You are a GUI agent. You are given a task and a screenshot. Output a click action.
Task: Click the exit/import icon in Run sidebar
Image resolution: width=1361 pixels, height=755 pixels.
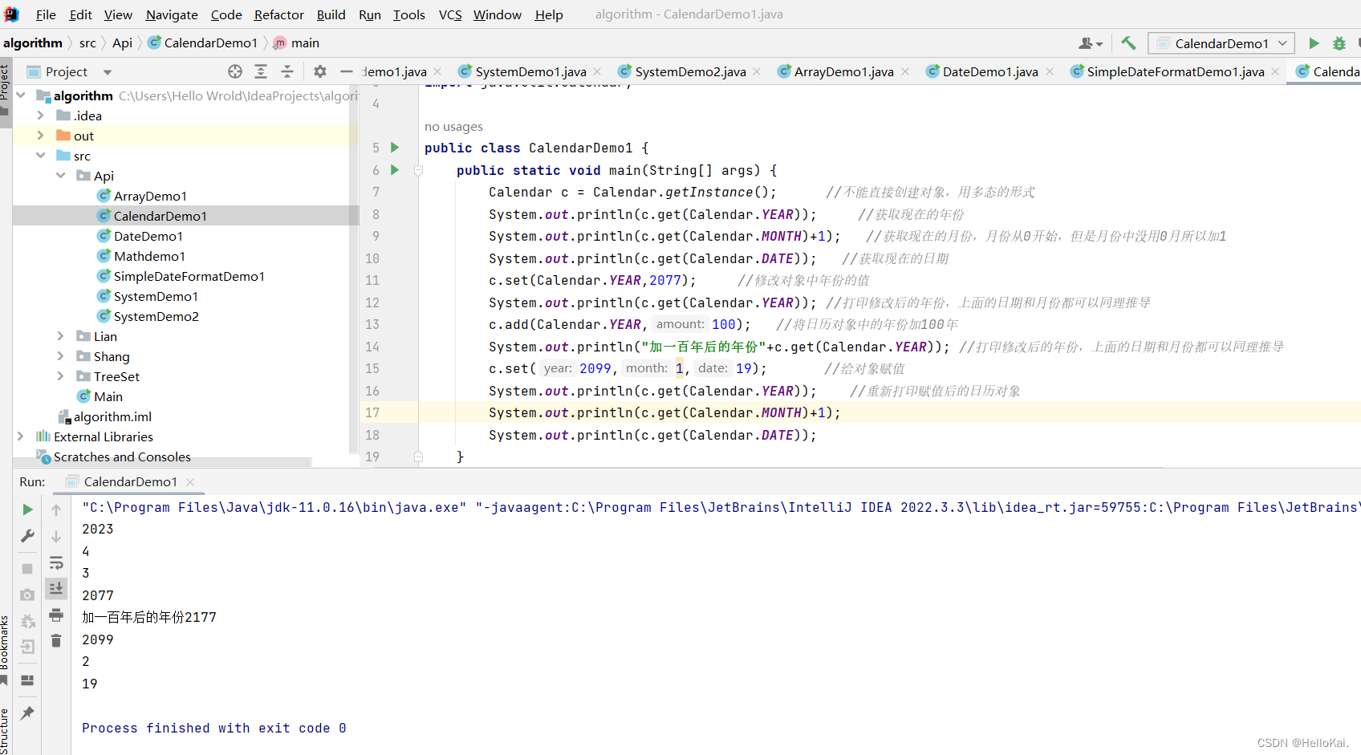(27, 647)
